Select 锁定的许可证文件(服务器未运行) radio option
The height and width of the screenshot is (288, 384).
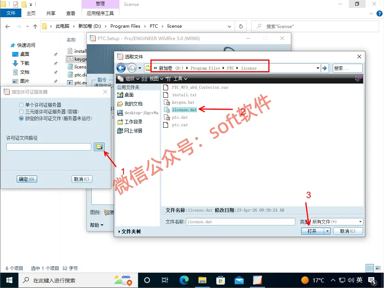point(55,118)
